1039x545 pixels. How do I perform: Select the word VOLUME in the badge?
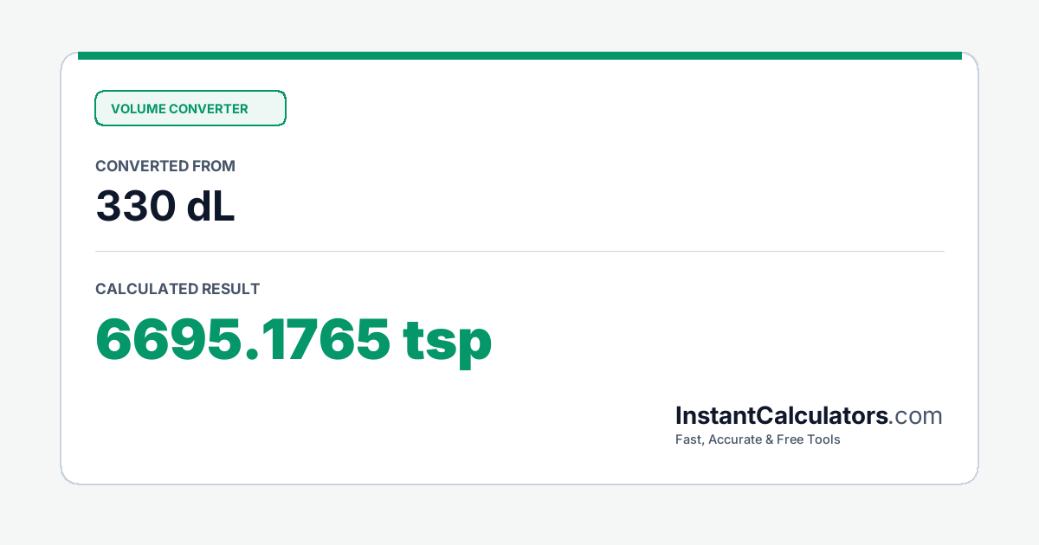click(138, 109)
